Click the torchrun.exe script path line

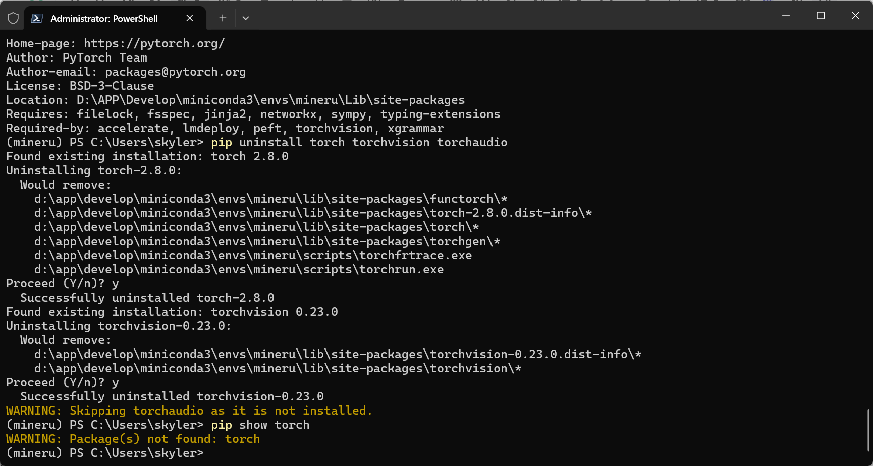[x=239, y=269]
